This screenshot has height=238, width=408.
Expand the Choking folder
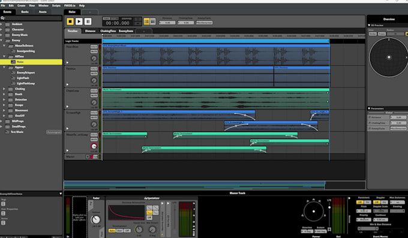point(4,89)
